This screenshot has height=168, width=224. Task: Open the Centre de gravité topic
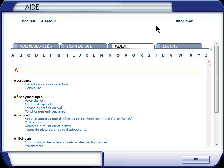point(39,104)
